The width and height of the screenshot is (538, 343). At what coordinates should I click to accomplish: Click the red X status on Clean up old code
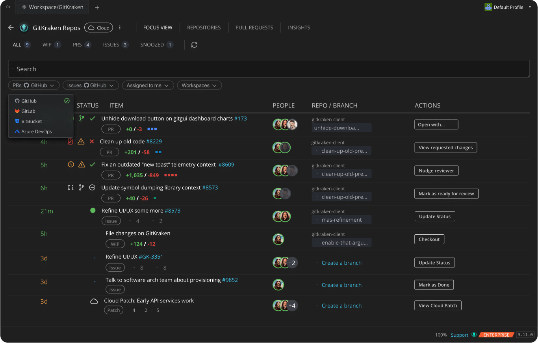(92, 141)
